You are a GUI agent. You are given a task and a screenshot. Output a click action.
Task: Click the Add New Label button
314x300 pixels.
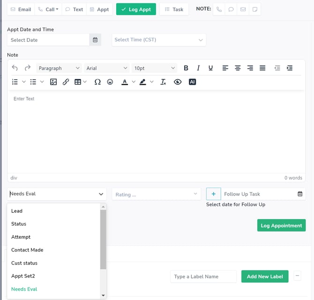tap(264, 277)
